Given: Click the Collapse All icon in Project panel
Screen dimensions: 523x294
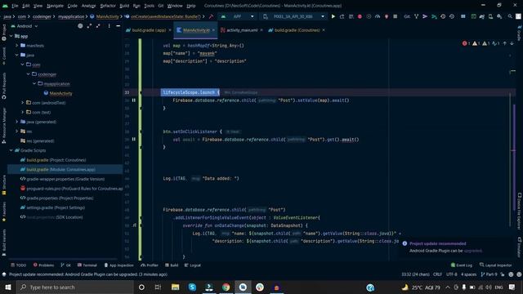Looking at the screenshot, I should pos(98,26).
